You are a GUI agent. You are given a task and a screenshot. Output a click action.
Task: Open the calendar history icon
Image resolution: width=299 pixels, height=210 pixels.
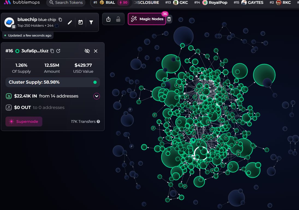81,22
